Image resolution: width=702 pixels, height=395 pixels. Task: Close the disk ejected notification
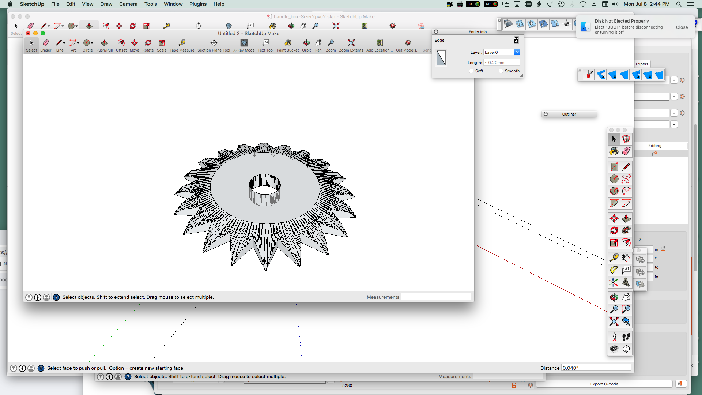(x=682, y=27)
